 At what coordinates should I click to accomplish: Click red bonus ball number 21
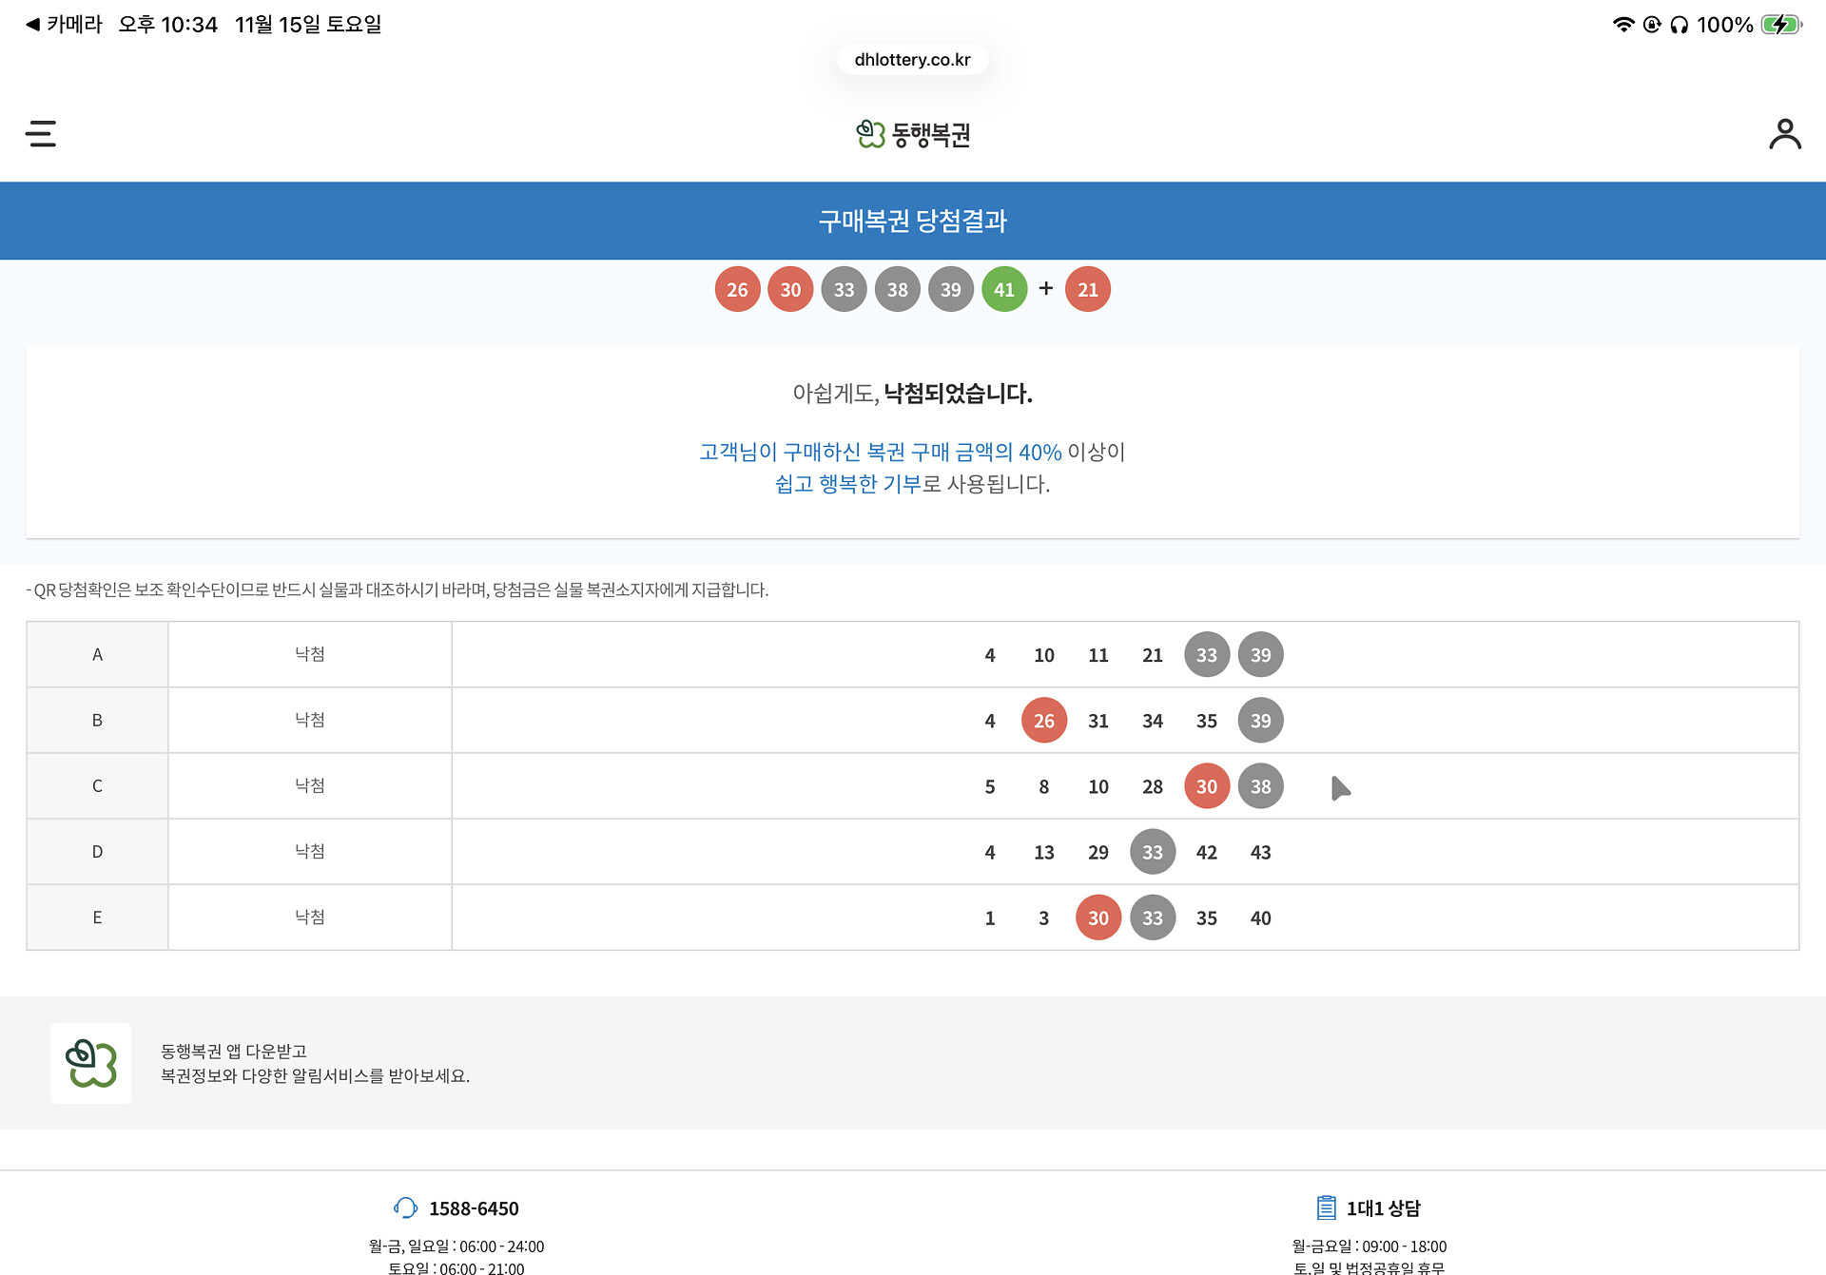(x=1087, y=289)
